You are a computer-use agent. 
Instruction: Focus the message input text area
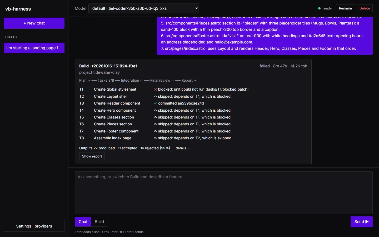(223, 193)
